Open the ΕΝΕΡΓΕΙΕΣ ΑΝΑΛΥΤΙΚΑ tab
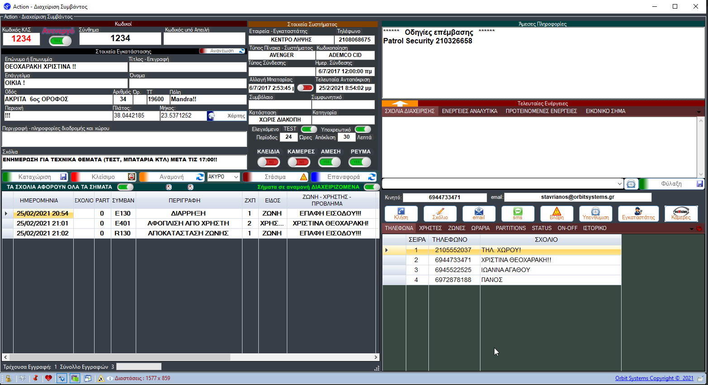Image resolution: width=708 pixels, height=385 pixels. pyautogui.click(x=470, y=111)
